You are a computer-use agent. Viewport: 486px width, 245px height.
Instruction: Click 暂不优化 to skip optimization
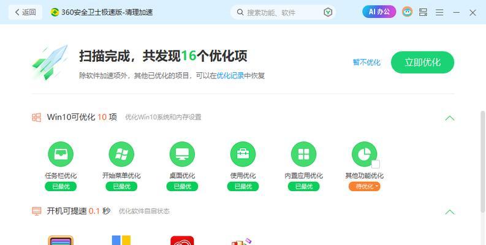(x=366, y=62)
